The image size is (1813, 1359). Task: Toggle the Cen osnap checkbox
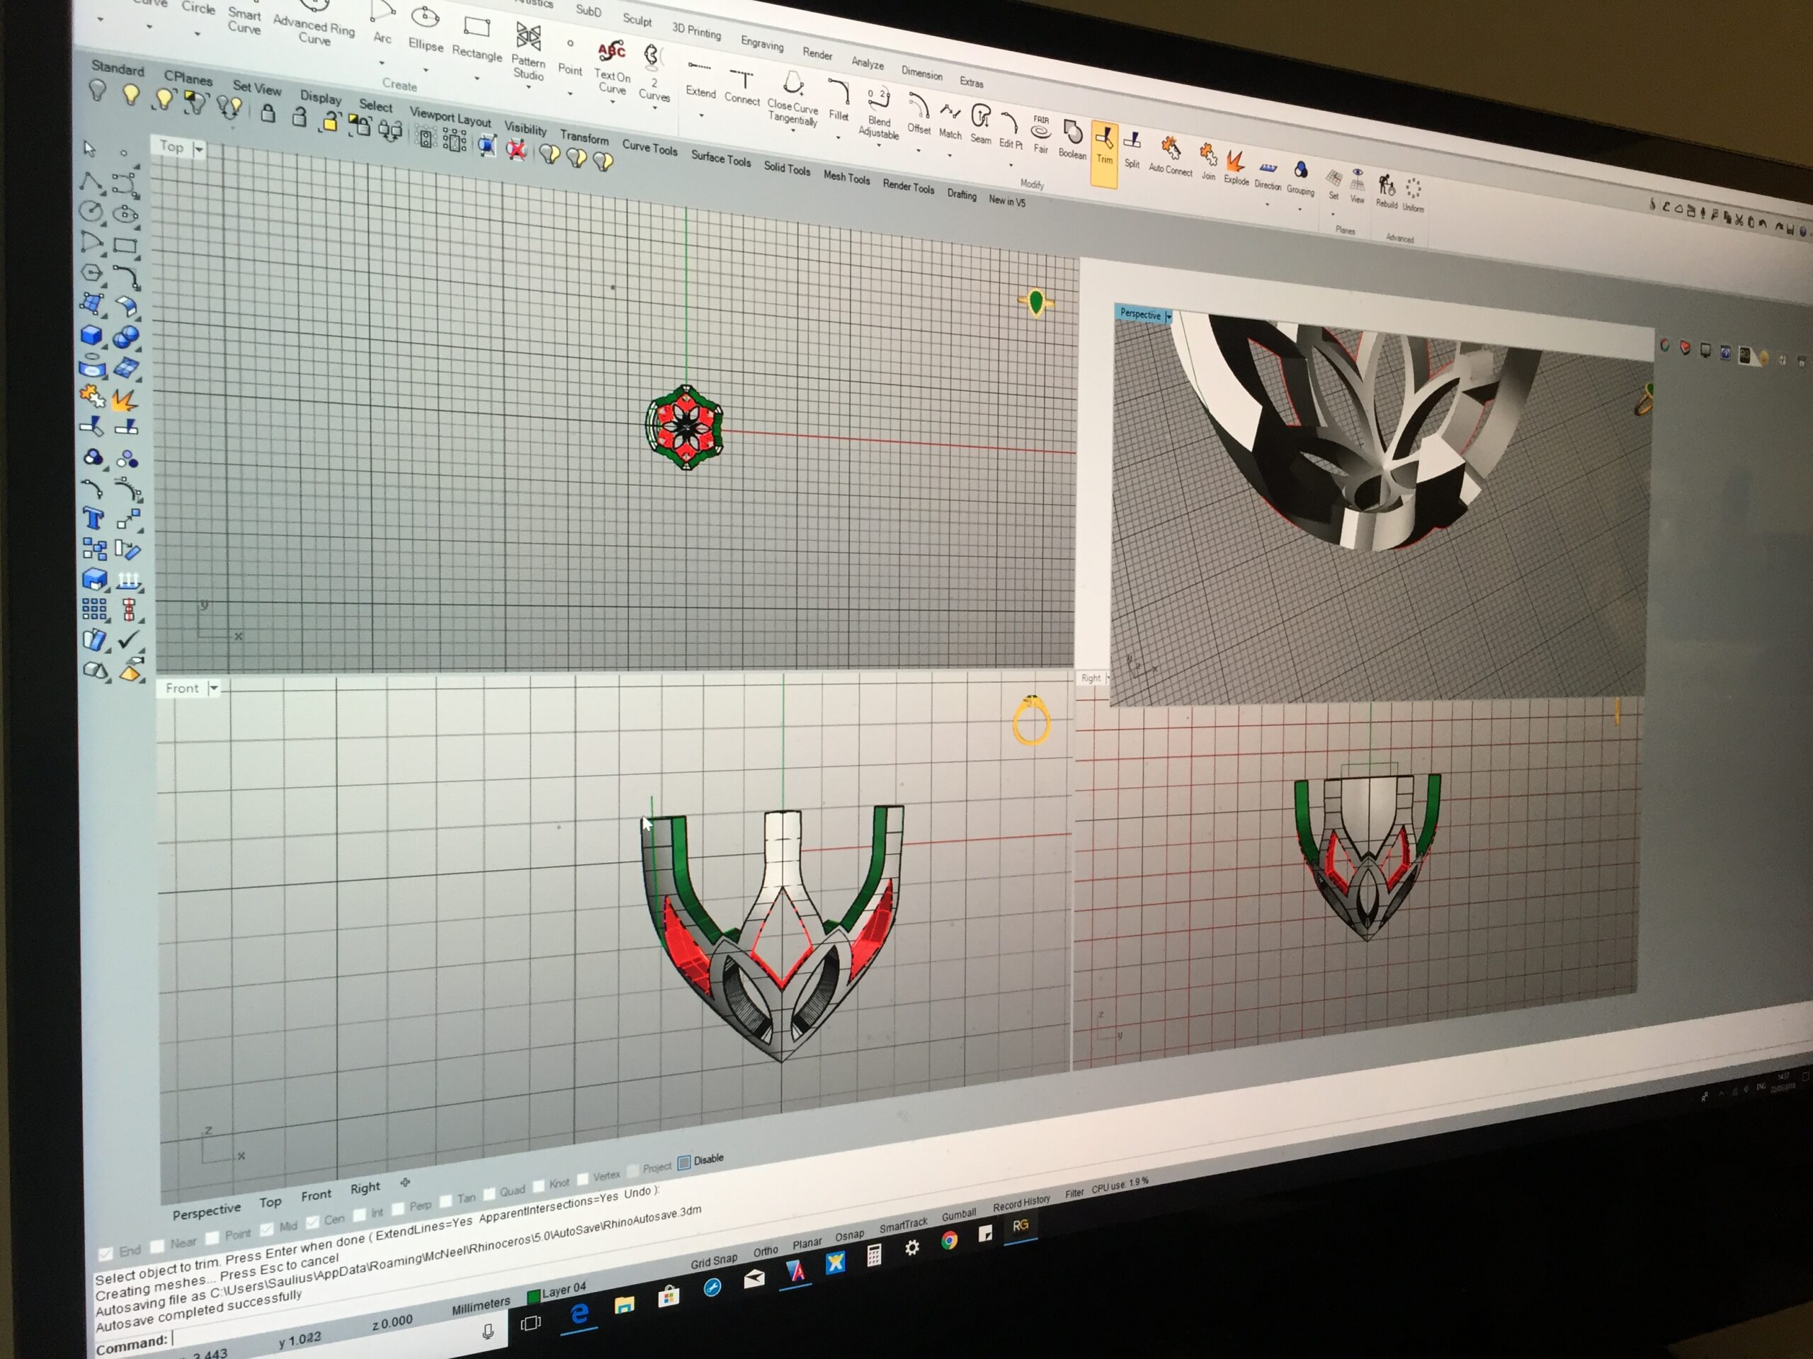click(x=312, y=1222)
